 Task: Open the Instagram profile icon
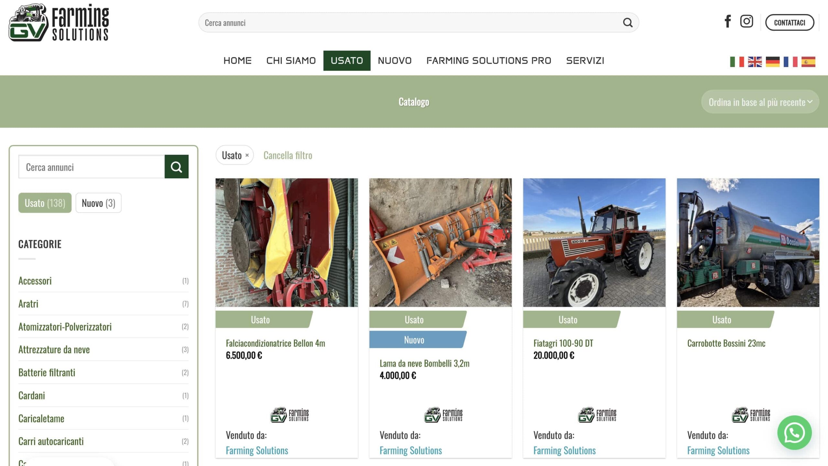tap(746, 21)
